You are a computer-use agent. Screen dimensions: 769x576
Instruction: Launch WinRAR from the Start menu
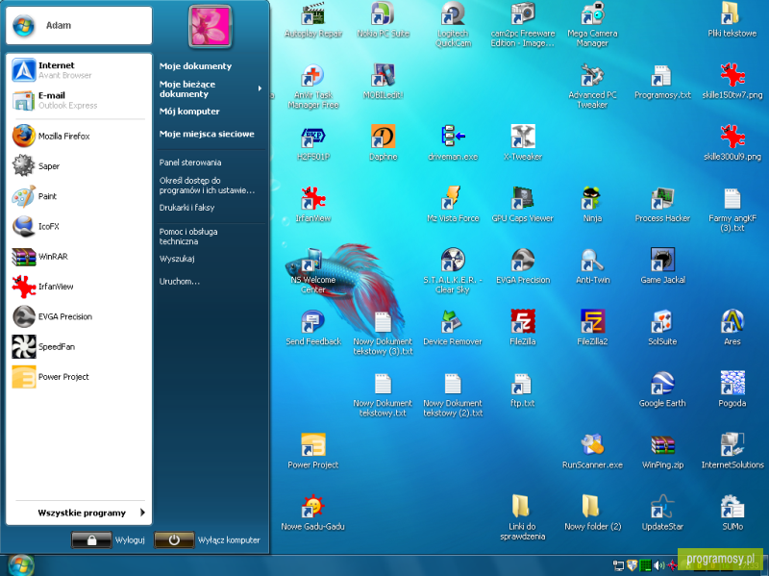click(79, 256)
